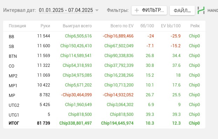Click the ИТОГ totals row
This screenshot has height=139, width=218.
click(x=104, y=123)
